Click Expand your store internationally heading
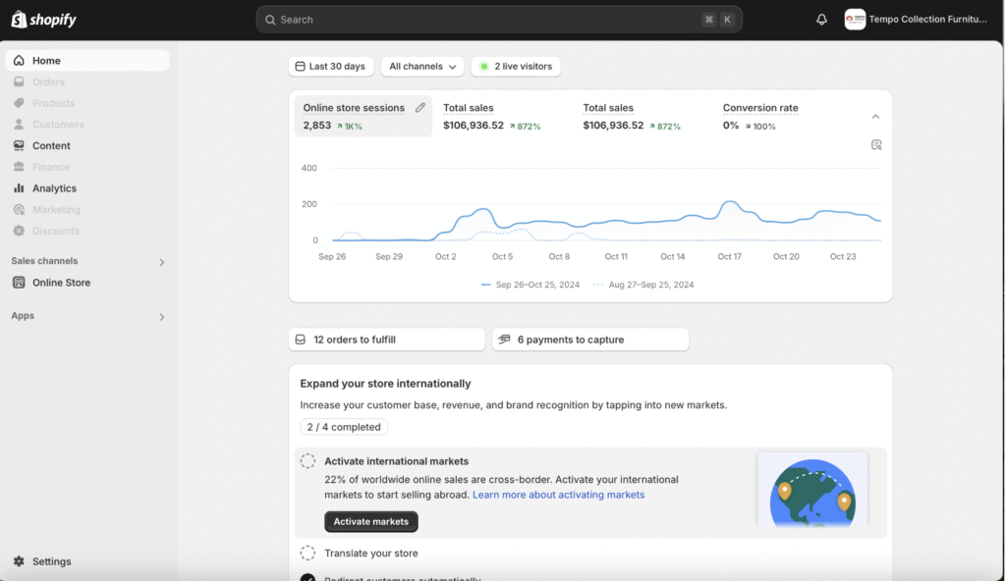Viewport: 1006px width, 581px height. tap(385, 384)
